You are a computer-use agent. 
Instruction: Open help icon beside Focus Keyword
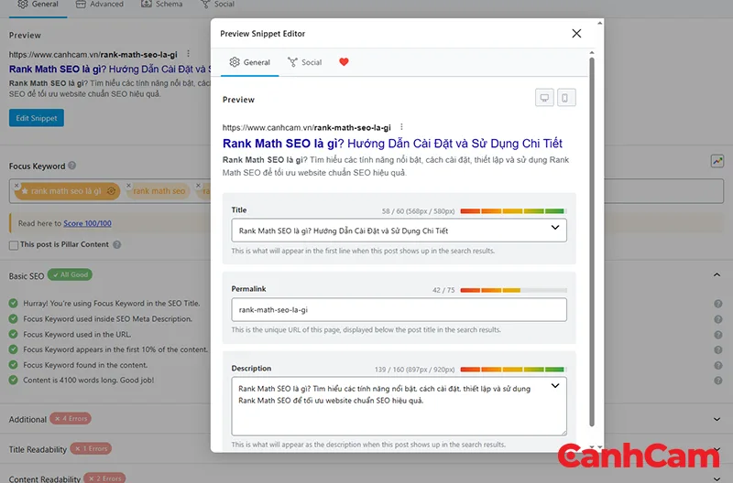(72, 166)
